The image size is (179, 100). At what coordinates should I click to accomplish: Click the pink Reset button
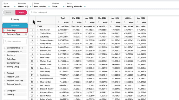pyautogui.click(x=21, y=12)
